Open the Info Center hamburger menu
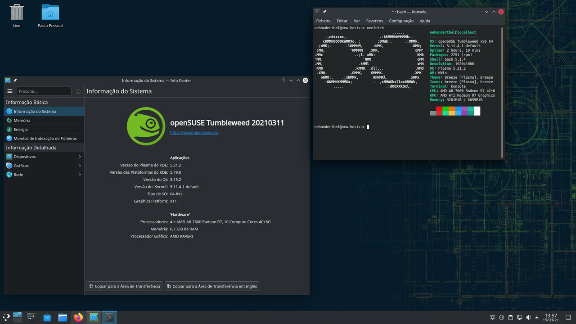576x324 pixels. point(10,91)
